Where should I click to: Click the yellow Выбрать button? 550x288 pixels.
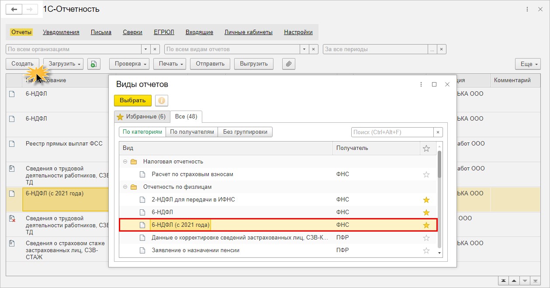[133, 101]
